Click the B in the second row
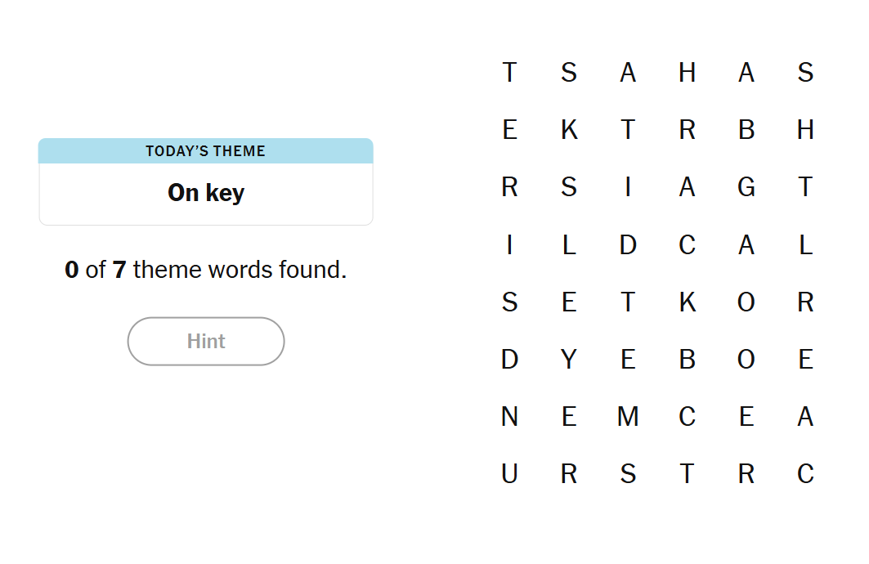 (746, 129)
